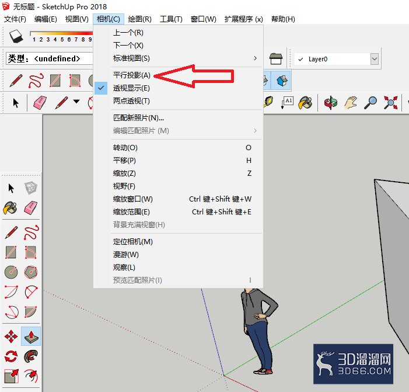Choose 漫游(W) walk entry
Screen dimensions: 409x392
[x=178, y=254]
